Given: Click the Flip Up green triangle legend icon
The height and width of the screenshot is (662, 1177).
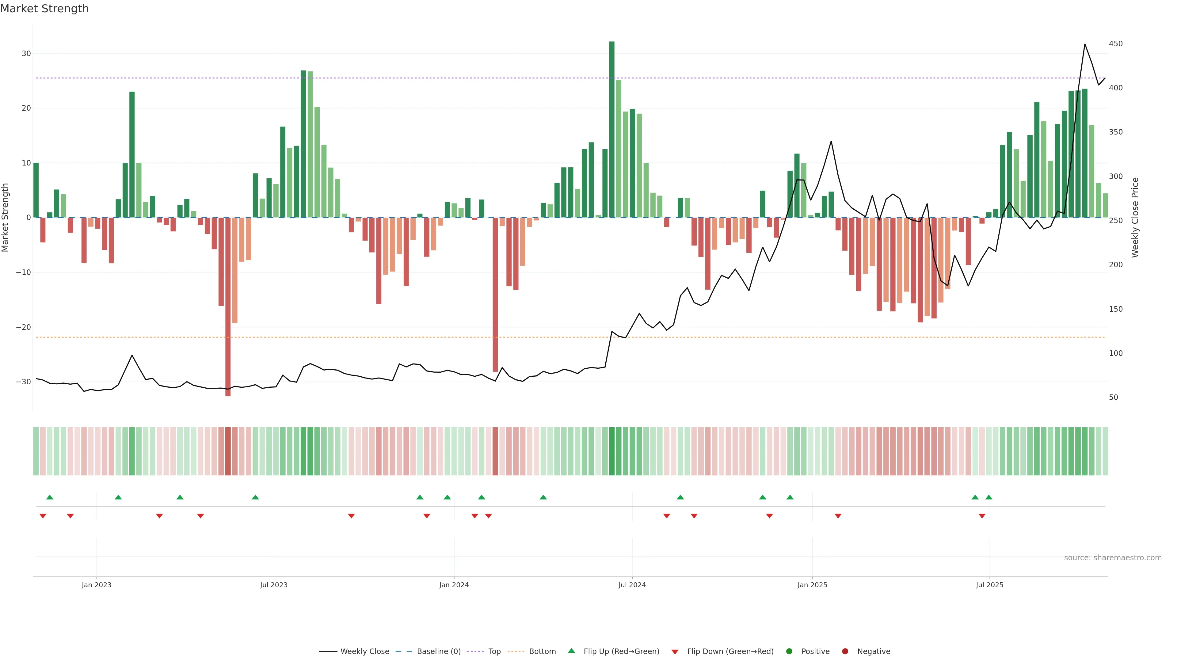Looking at the screenshot, I should tap(571, 651).
